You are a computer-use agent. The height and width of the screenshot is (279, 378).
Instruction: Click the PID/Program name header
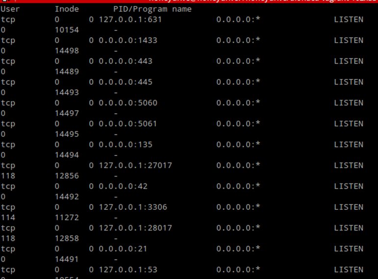[152, 9]
